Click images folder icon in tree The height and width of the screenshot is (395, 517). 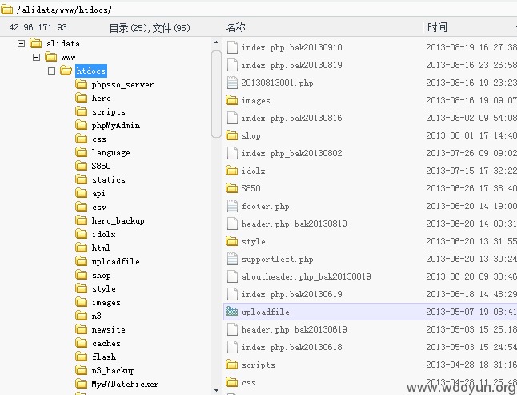coord(81,302)
